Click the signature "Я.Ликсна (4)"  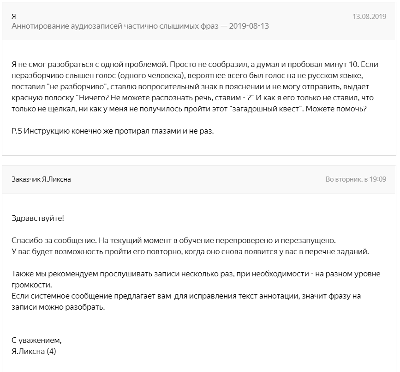tap(34, 352)
